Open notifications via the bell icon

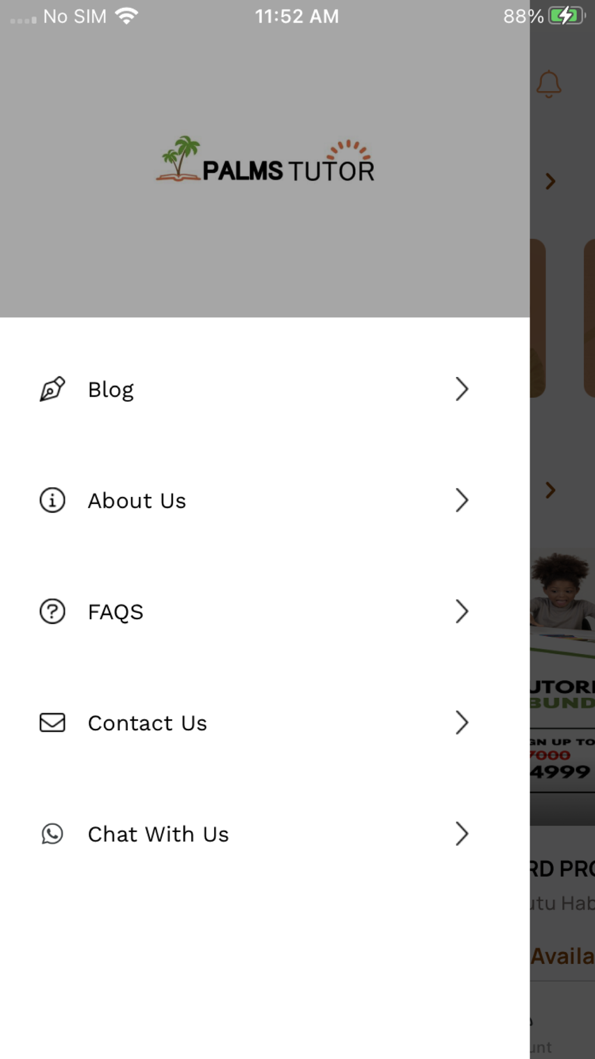click(549, 84)
